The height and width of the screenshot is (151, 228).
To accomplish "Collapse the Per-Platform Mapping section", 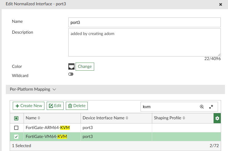I will point(54,89).
